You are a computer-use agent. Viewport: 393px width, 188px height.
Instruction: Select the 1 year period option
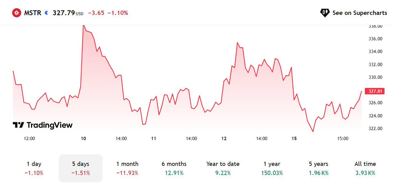[272, 168]
